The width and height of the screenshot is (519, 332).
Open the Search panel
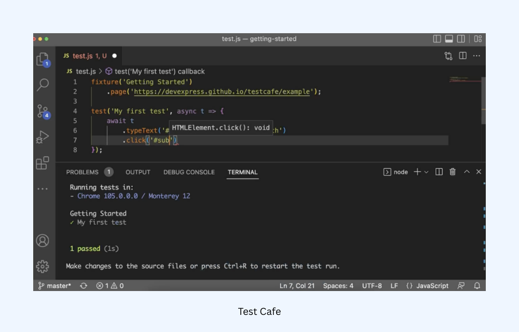[44, 85]
